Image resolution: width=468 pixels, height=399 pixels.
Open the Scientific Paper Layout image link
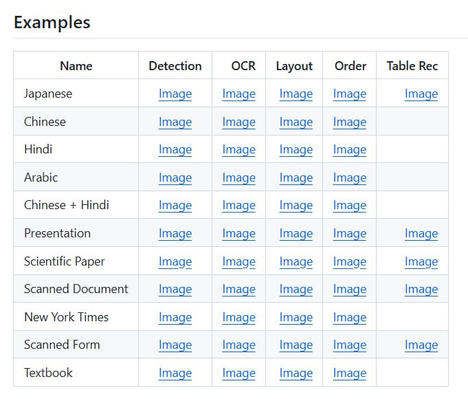(x=296, y=261)
